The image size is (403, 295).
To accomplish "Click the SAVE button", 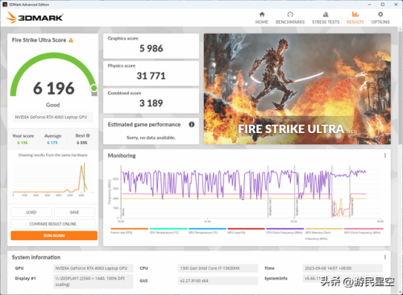I will [x=74, y=212].
